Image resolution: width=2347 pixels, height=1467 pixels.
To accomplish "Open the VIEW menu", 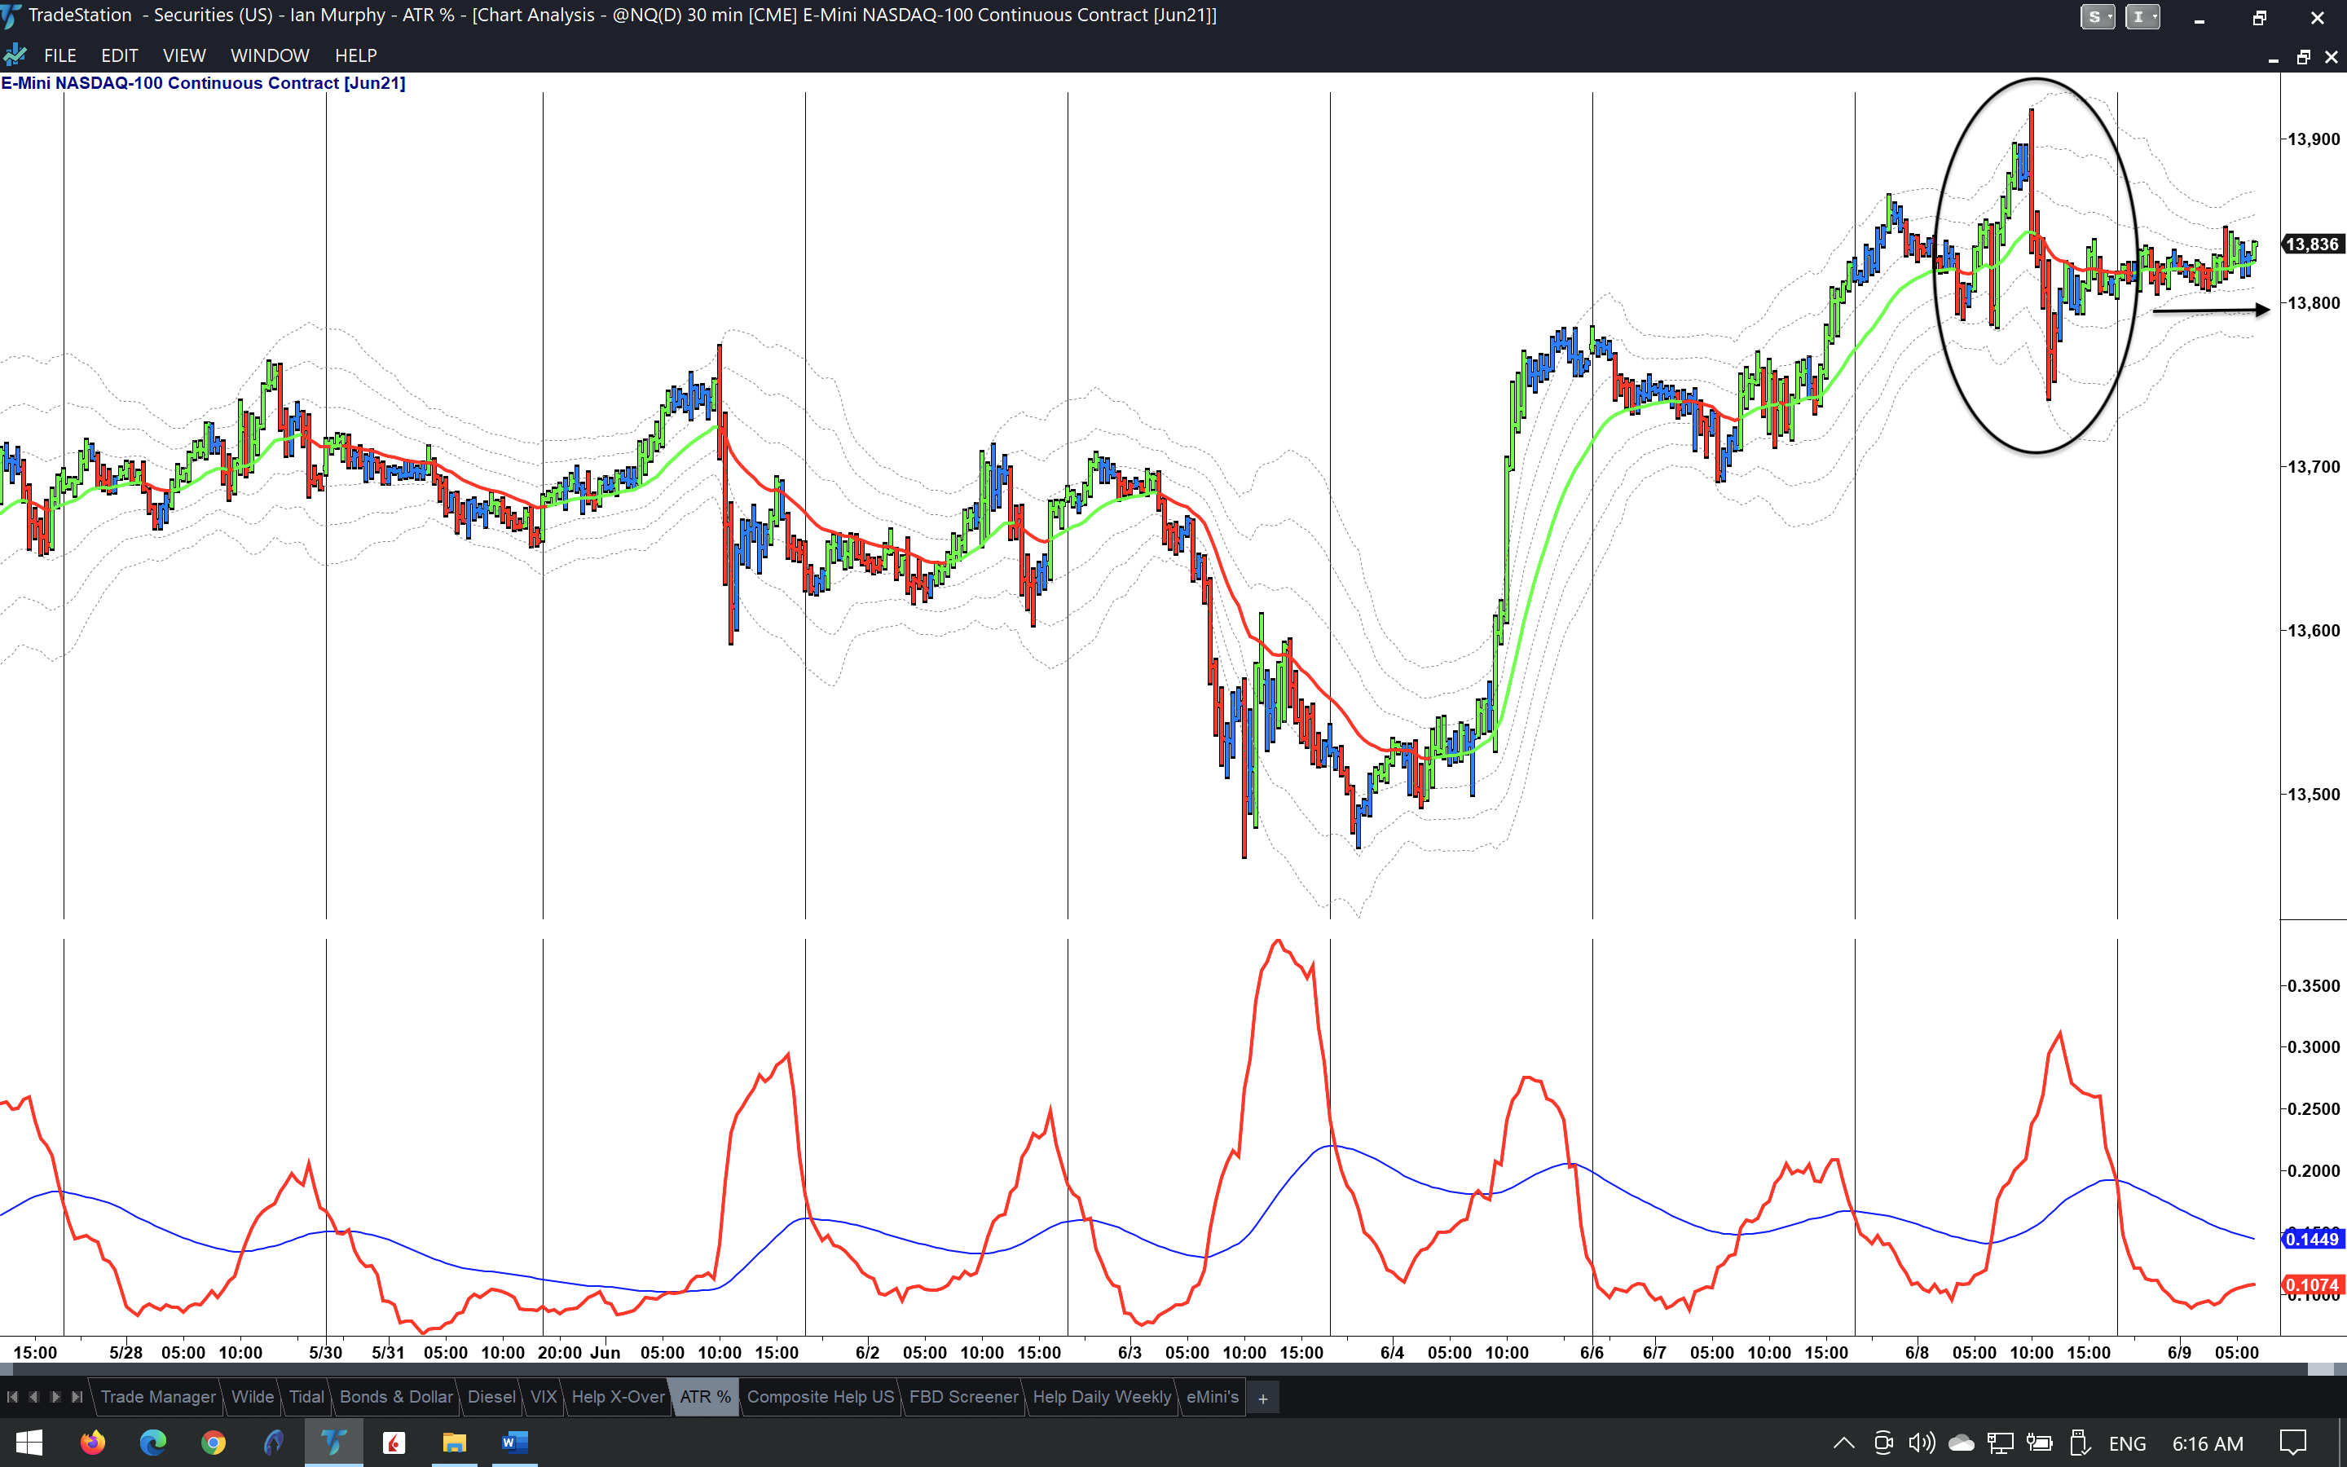I will pyautogui.click(x=183, y=55).
